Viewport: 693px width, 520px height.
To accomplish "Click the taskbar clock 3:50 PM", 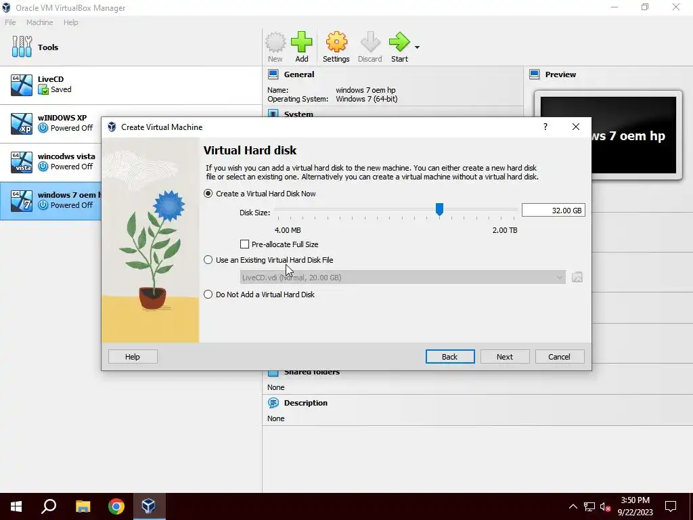I will (x=635, y=500).
